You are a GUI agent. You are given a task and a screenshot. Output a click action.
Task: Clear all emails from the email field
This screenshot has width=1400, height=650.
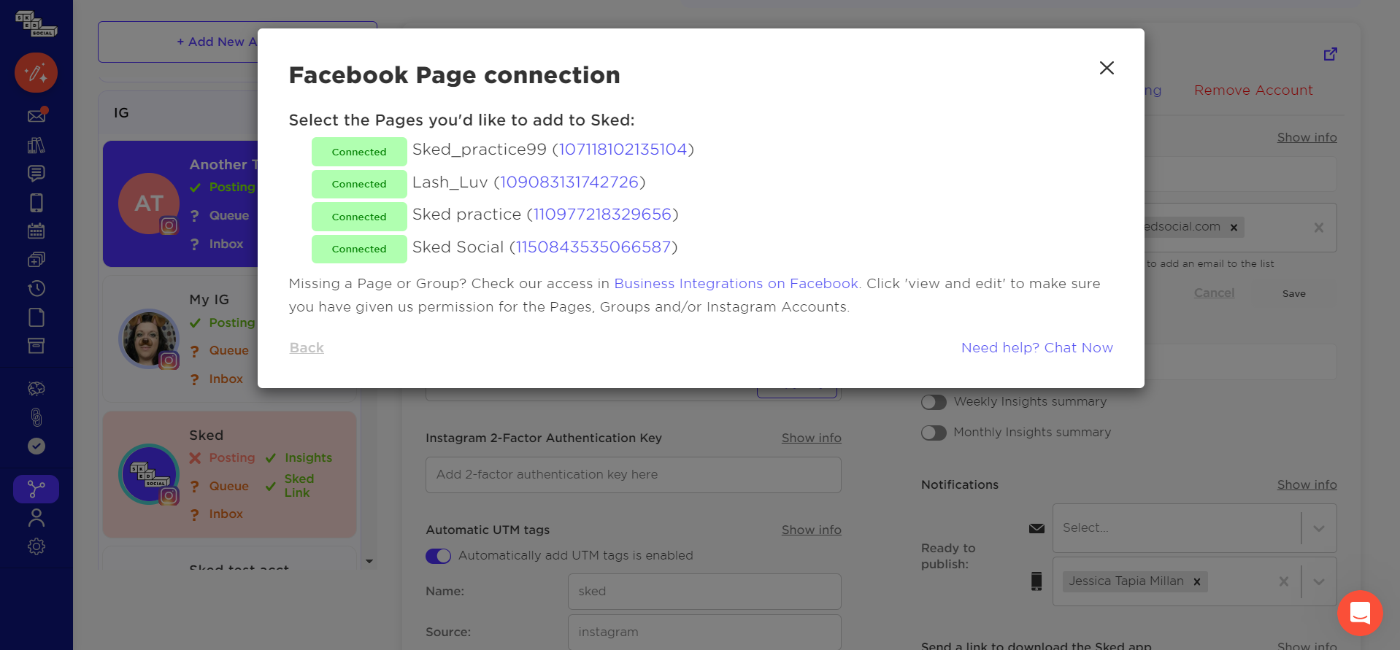click(x=1318, y=228)
